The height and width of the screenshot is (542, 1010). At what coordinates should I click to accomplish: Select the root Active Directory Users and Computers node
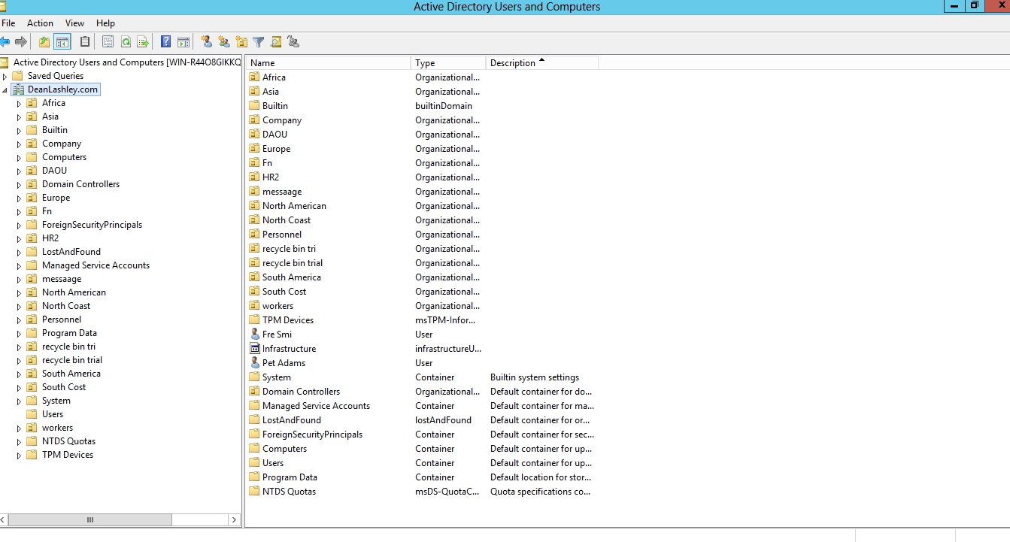[126, 62]
